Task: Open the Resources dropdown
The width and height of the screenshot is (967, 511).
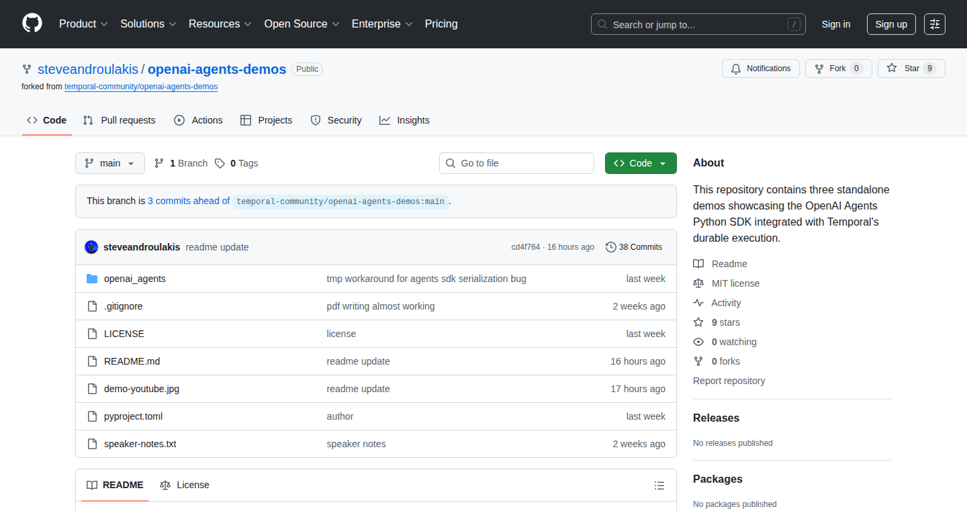Action: click(x=220, y=24)
